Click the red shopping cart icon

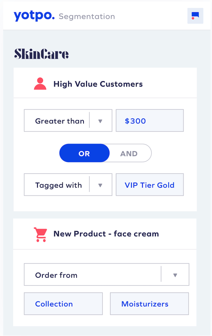click(41, 234)
